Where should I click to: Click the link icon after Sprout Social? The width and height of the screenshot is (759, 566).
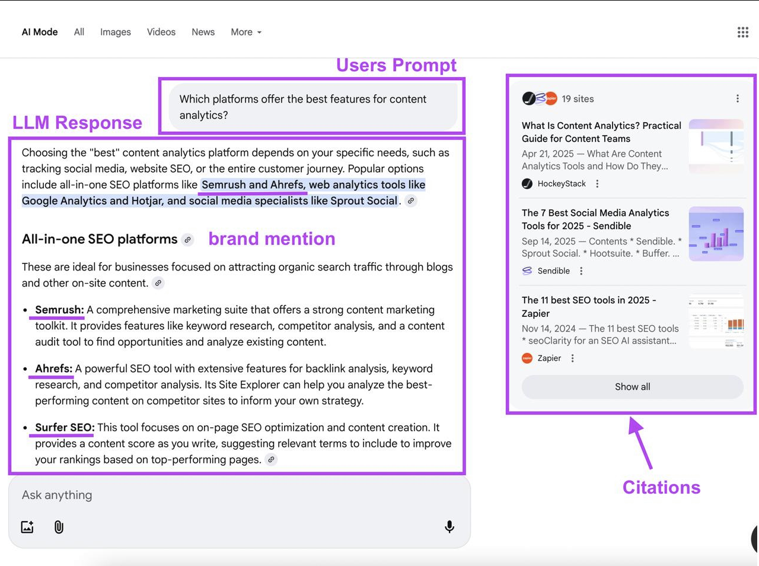(411, 201)
